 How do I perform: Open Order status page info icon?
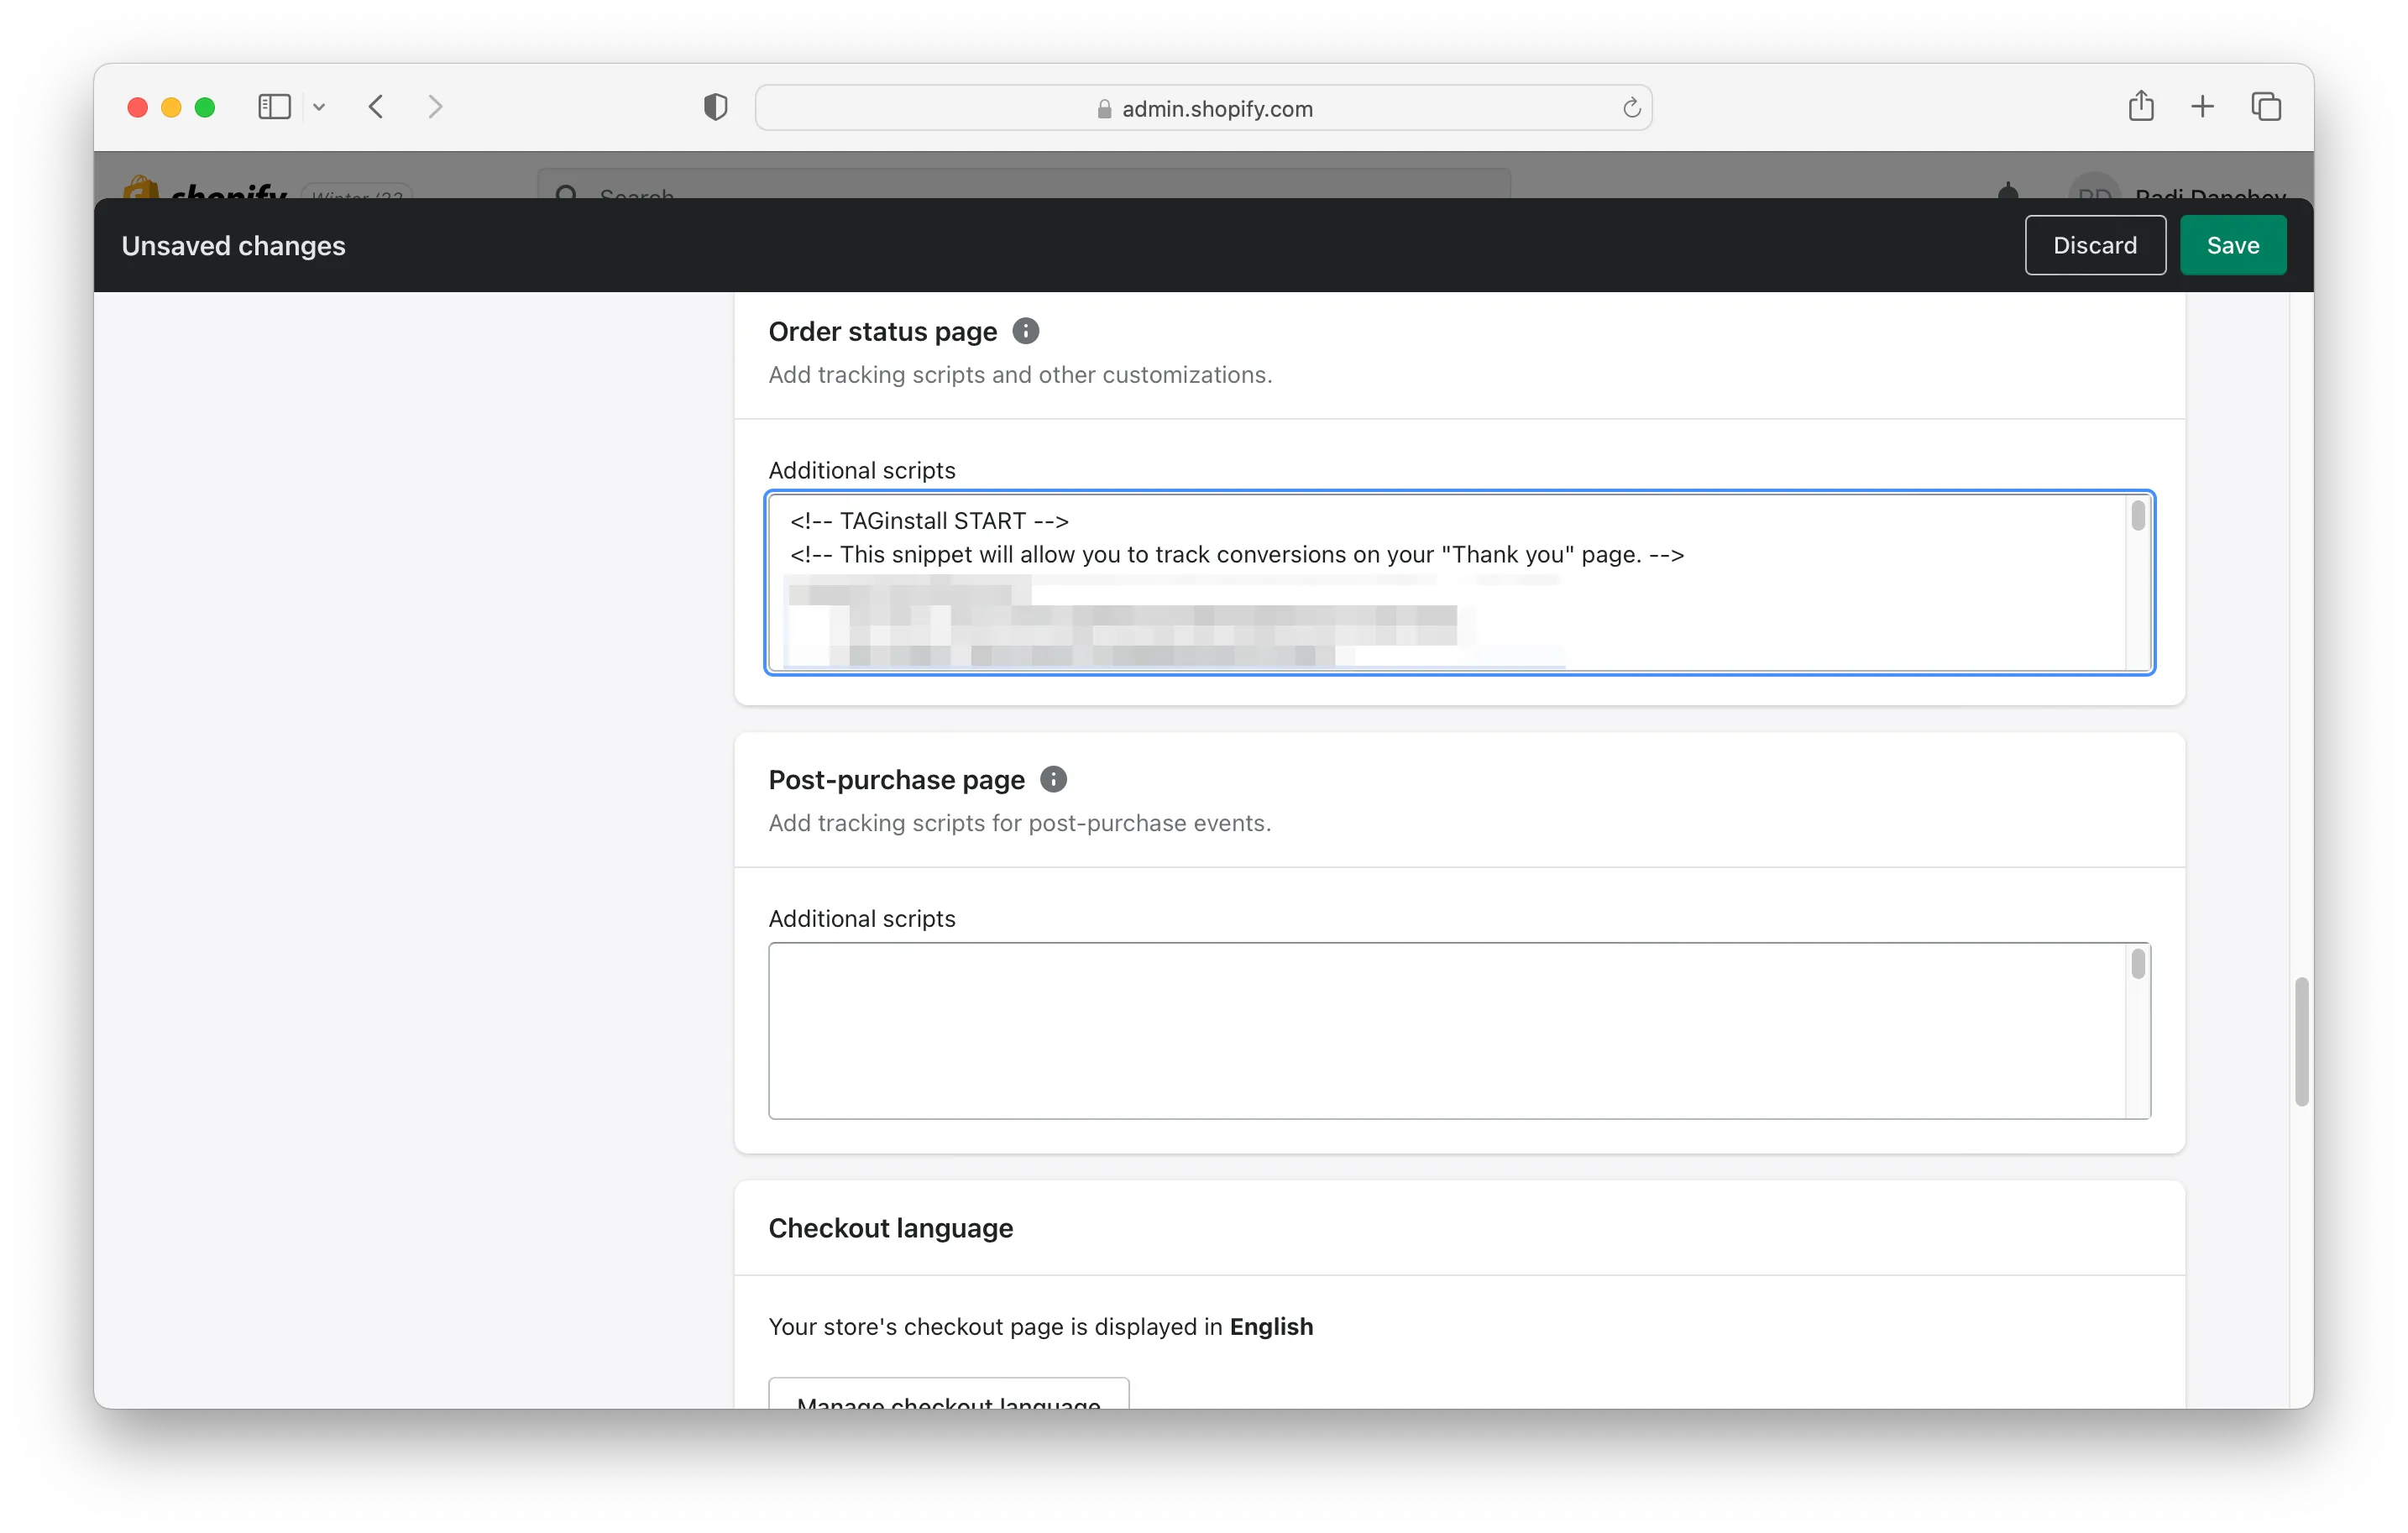(x=1025, y=331)
